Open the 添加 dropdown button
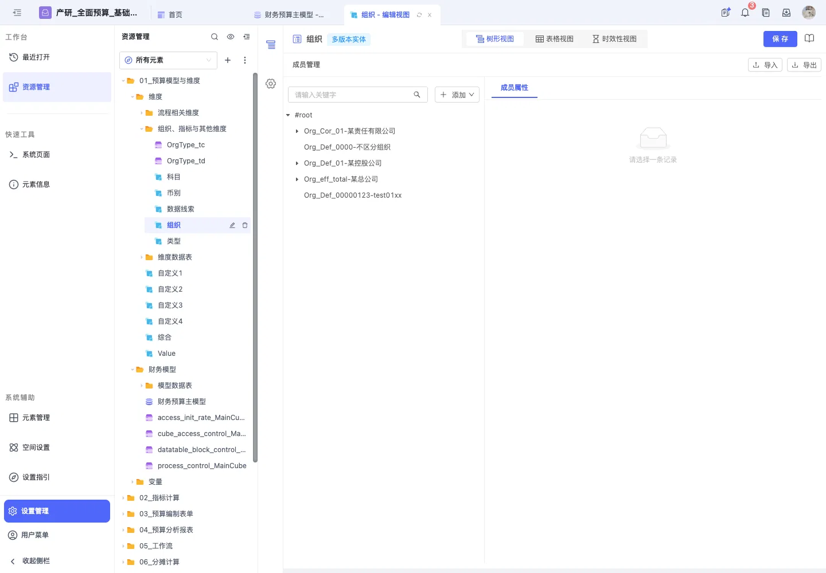This screenshot has width=826, height=573. click(457, 95)
